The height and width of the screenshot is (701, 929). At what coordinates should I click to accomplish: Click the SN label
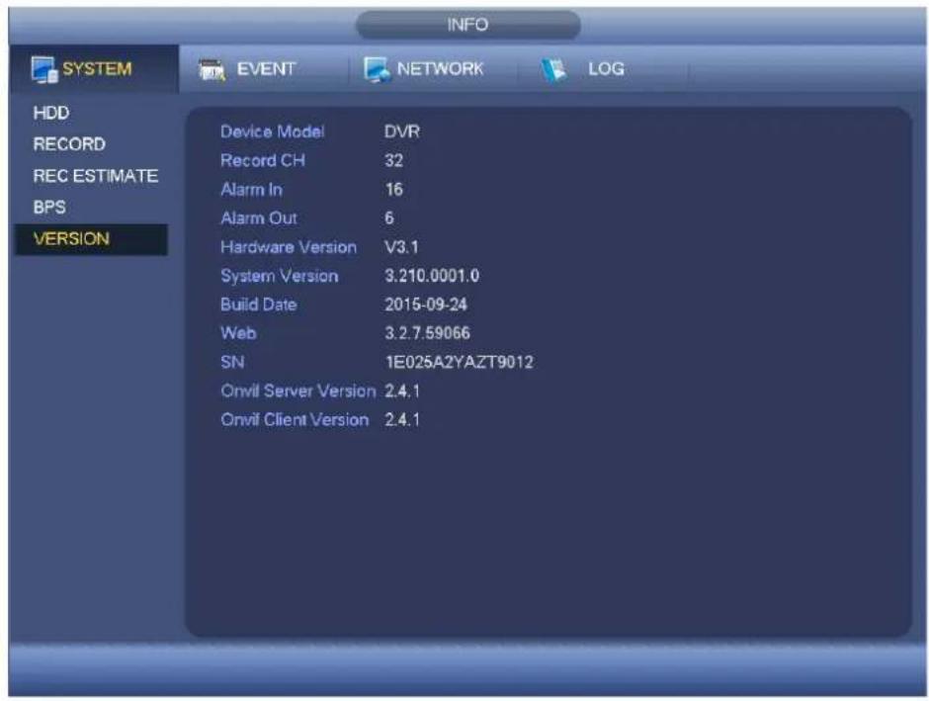click(232, 362)
